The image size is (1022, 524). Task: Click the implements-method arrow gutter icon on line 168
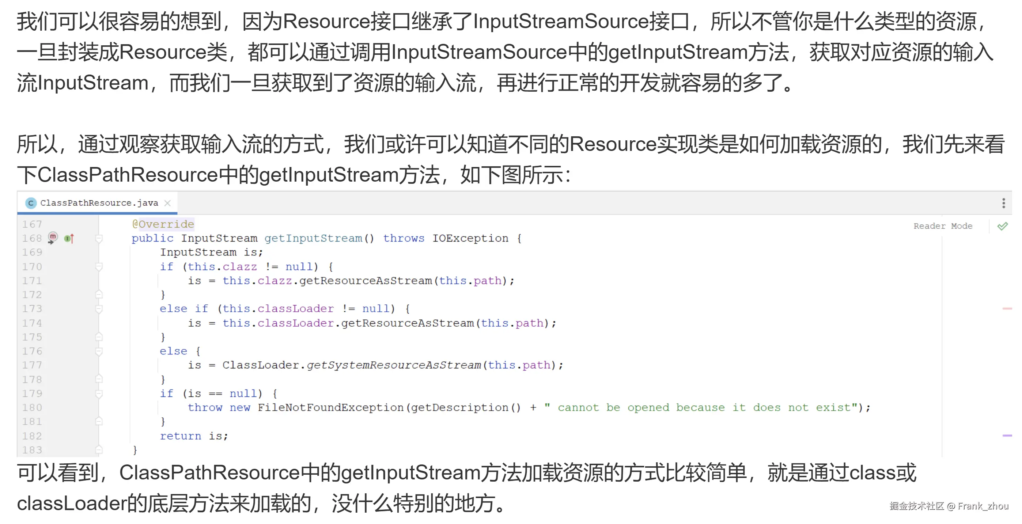click(69, 238)
